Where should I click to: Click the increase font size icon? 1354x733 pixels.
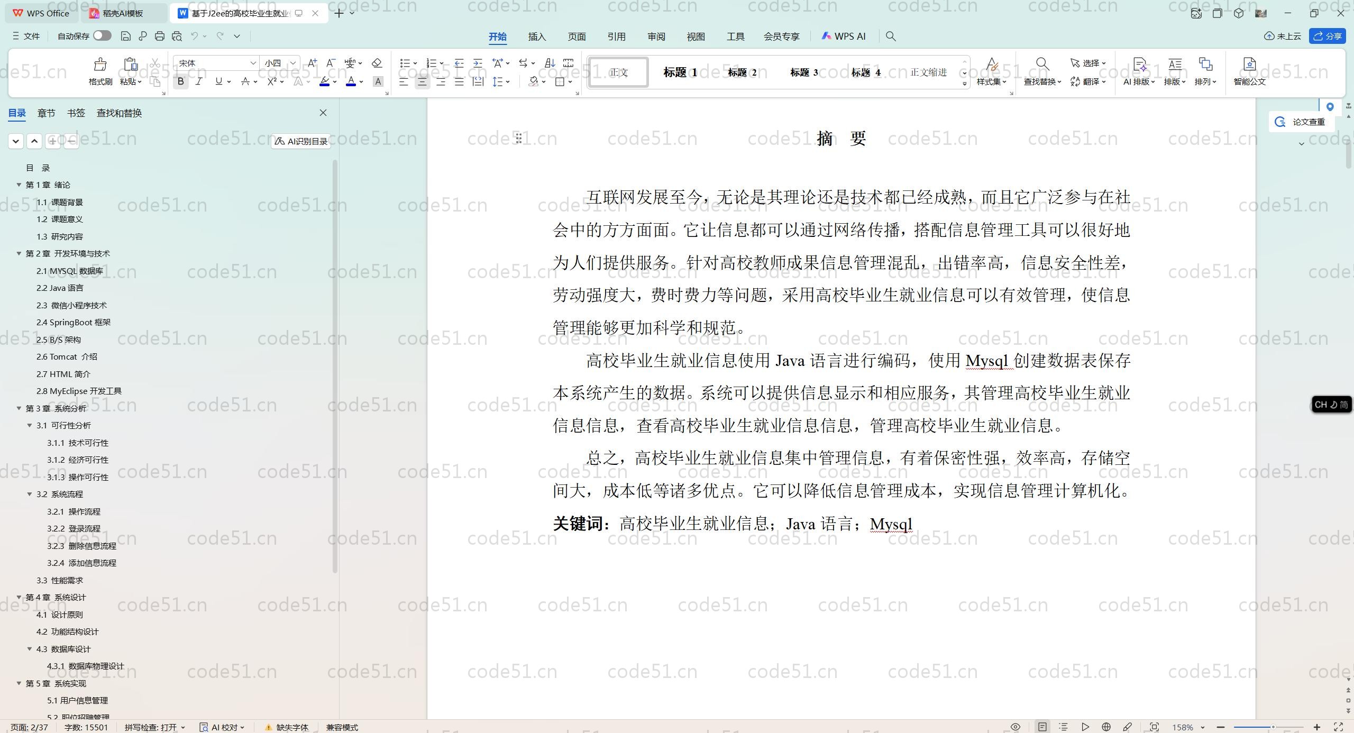(x=312, y=63)
